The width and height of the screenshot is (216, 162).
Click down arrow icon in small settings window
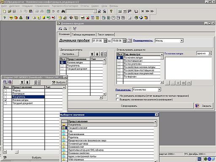click(x=27, y=82)
